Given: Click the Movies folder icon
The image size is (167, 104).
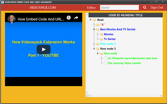Looking at the screenshot, I should (102, 34).
